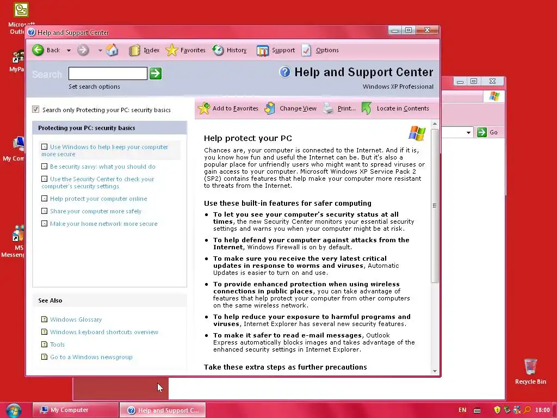
Task: Click the Support toolbar label
Action: click(x=283, y=50)
